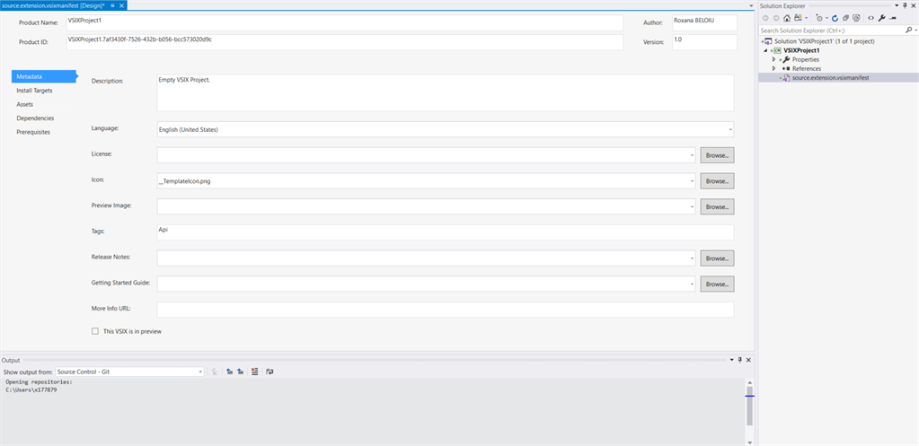Image resolution: width=919 pixels, height=446 pixels.
Task: Click the magnifier icon in Solution Explorer search
Action: [x=909, y=30]
